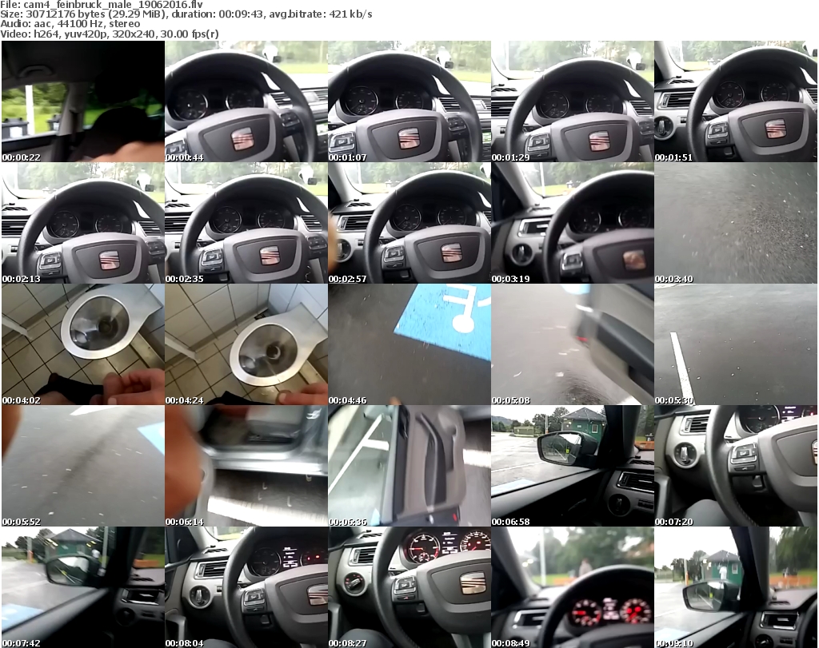Select the side mirror frame at 00:06:58
This screenshot has height=648, width=819.
(x=573, y=466)
